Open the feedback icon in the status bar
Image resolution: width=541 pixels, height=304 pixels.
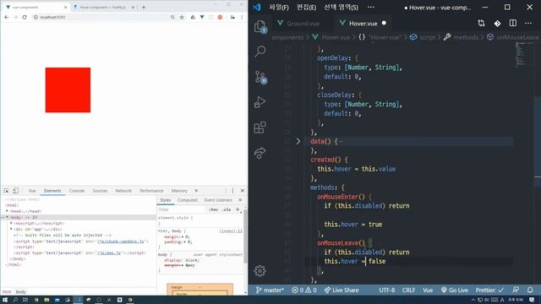pos(516,290)
